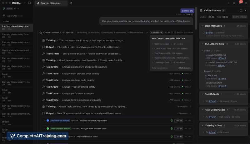
Task: Open the Sessions header
Action: click(x=12, y=16)
